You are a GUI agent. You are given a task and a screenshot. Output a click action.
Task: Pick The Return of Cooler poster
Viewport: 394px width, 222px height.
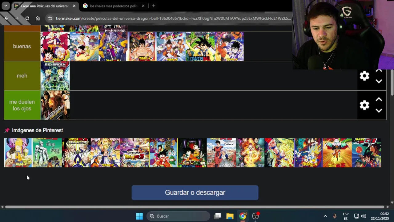[x=47, y=153]
